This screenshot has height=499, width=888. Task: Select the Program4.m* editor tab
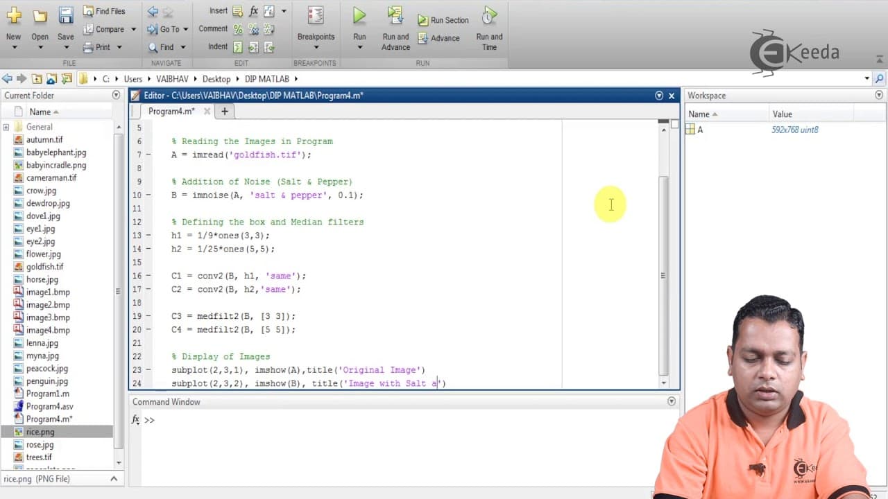(171, 111)
